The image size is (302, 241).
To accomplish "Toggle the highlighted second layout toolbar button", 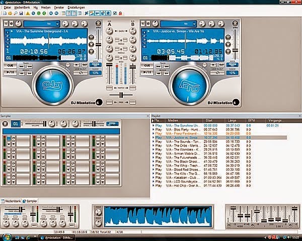I will tap(74, 13).
